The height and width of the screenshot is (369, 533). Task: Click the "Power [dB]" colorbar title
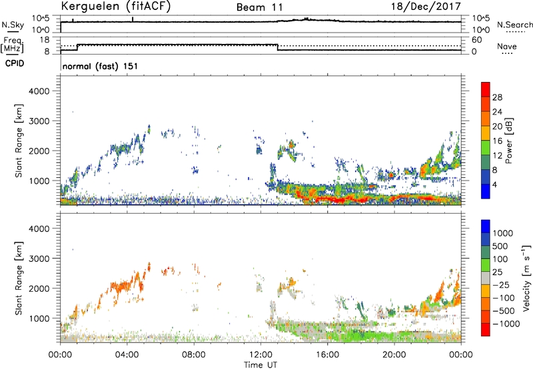[x=509, y=141]
